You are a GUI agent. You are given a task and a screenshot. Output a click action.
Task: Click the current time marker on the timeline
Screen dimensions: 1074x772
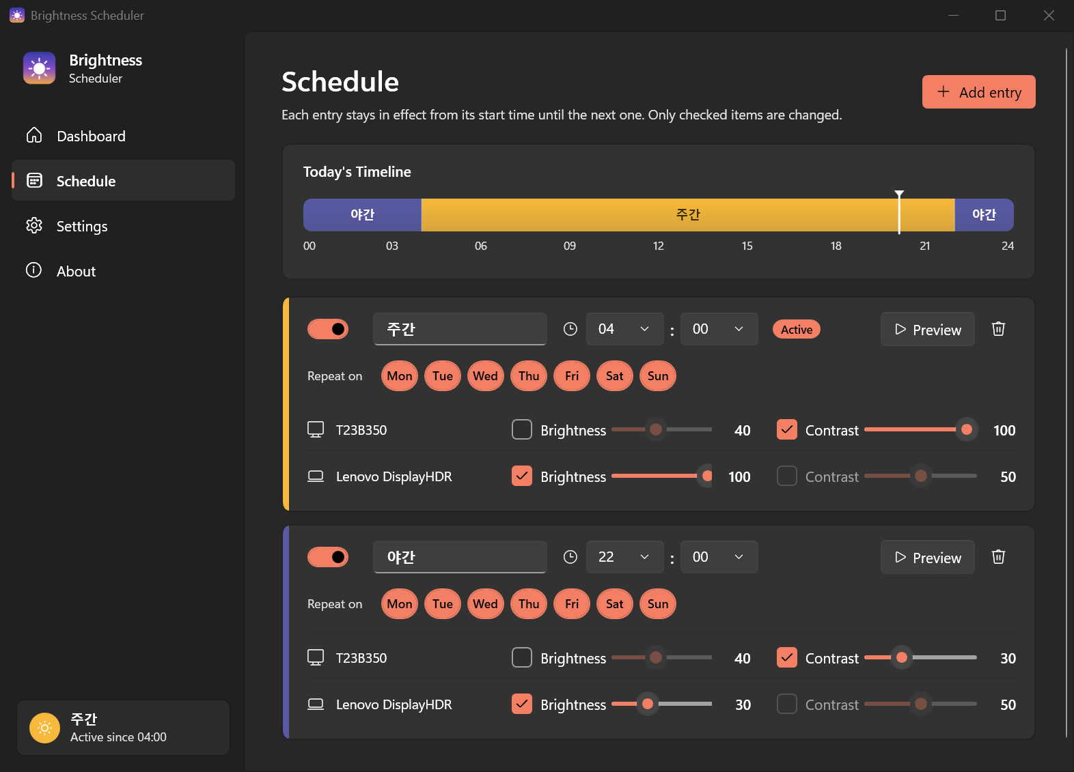coord(899,212)
